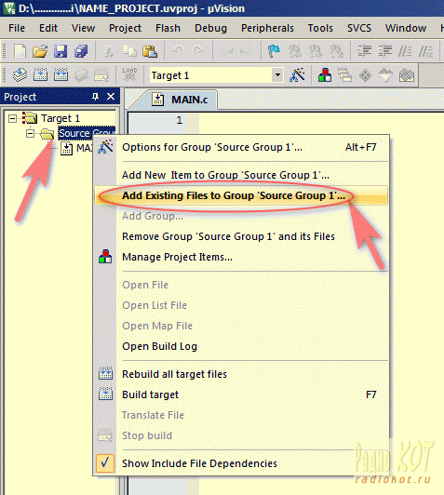The image size is (444, 495).
Task: Open the Peripherals menu
Action: [x=267, y=28]
